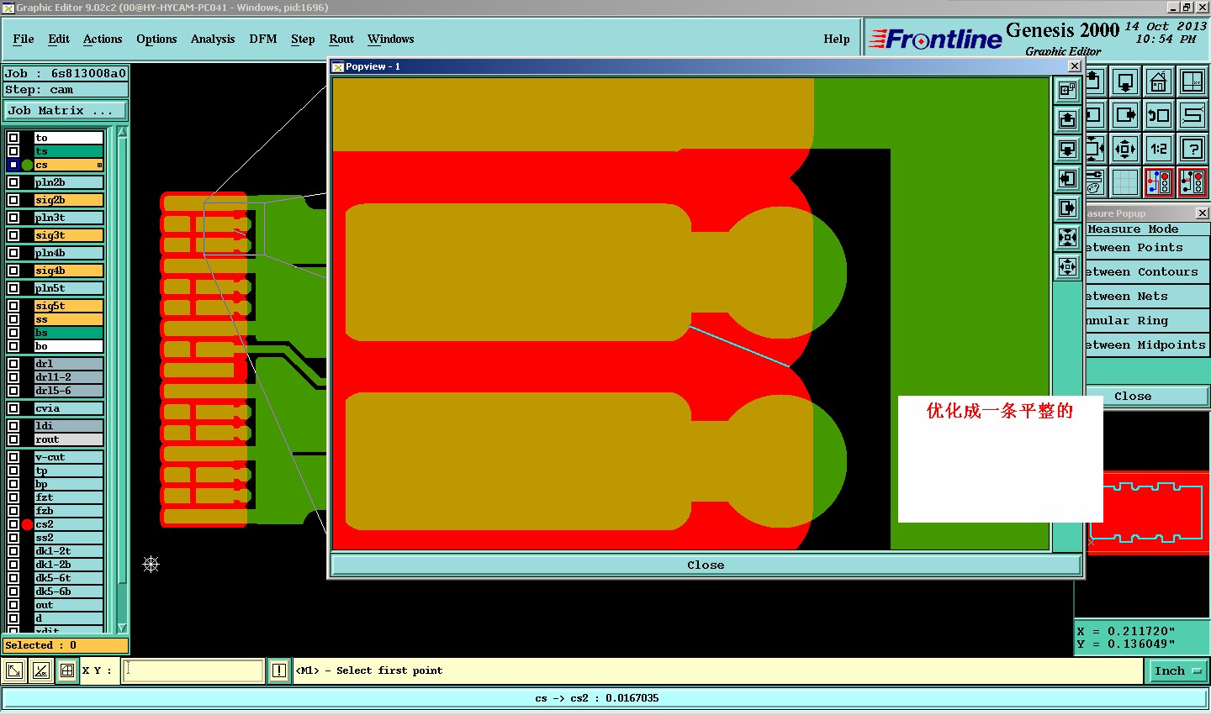Click the snap grid icon near XY field

point(67,670)
